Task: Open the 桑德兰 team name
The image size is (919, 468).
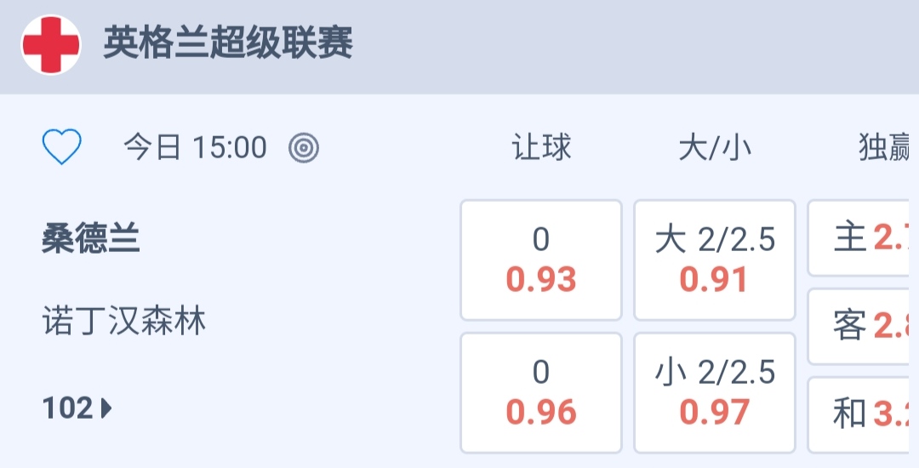Action: click(x=91, y=240)
